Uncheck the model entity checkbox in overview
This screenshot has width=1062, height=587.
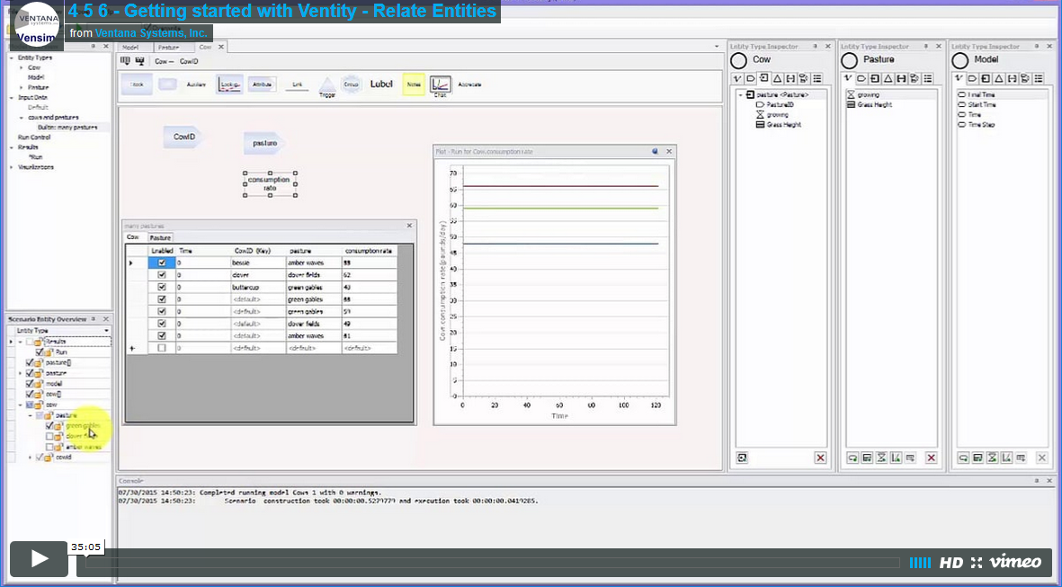(29, 383)
